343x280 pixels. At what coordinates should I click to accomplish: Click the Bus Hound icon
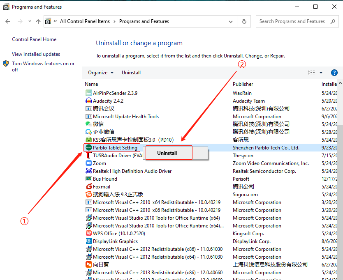(88, 179)
